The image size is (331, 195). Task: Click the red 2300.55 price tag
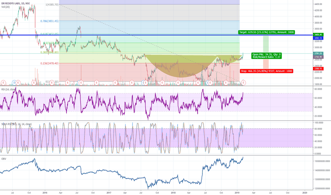tap(318, 69)
